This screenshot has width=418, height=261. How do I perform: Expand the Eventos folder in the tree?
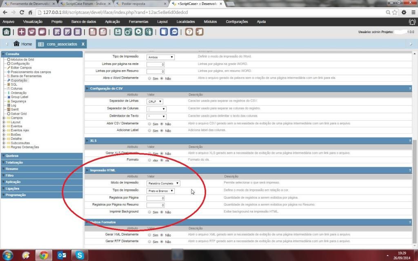4,126
